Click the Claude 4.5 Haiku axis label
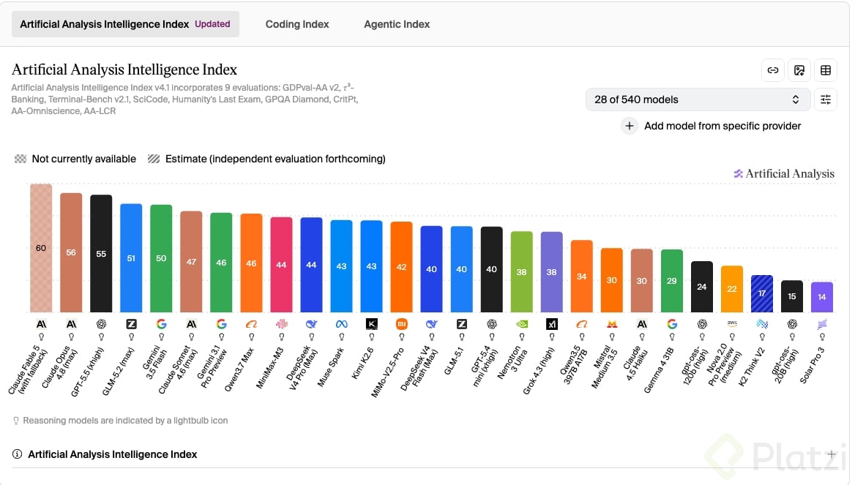 point(636,363)
